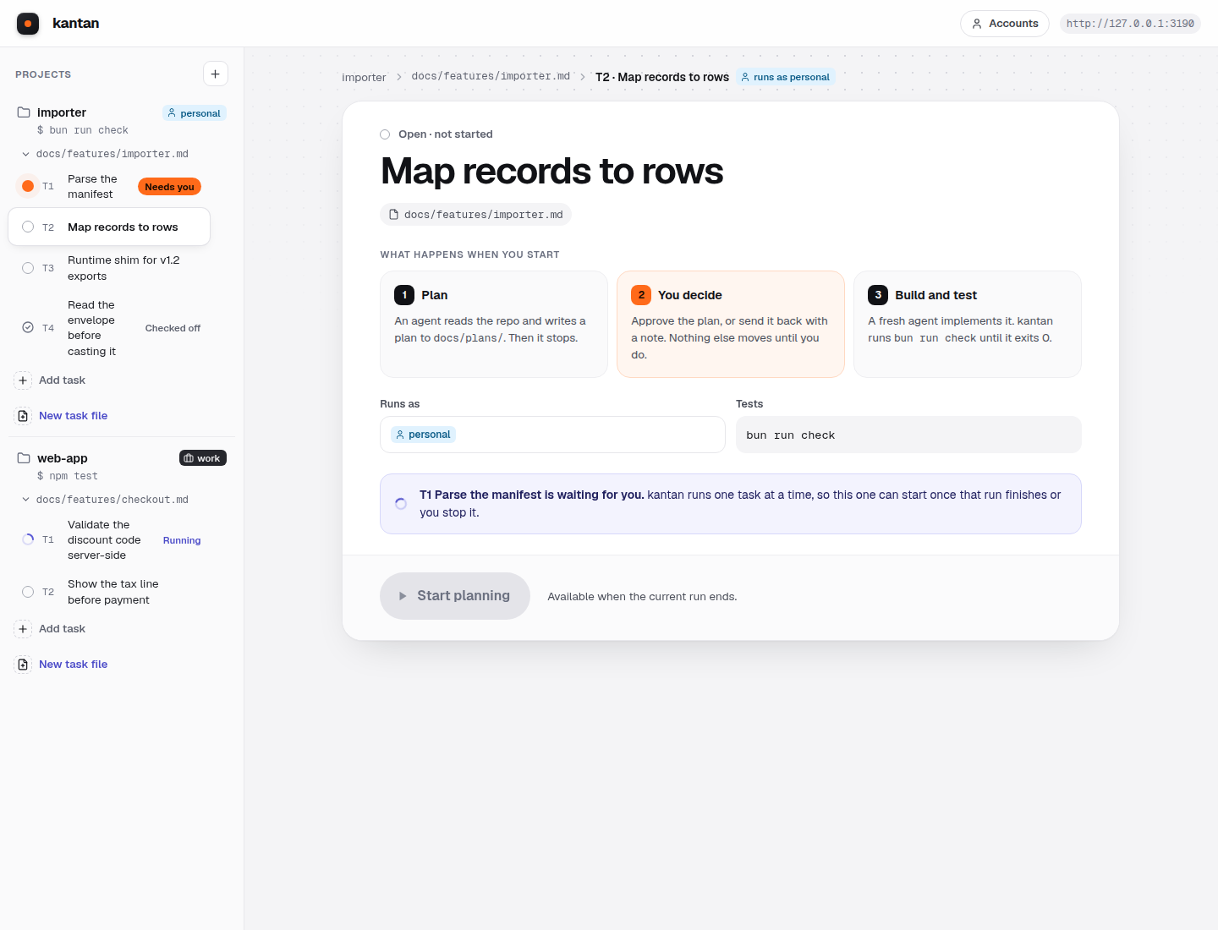Click the person icon in Runs as field
The image size is (1218, 930).
pyautogui.click(x=400, y=435)
